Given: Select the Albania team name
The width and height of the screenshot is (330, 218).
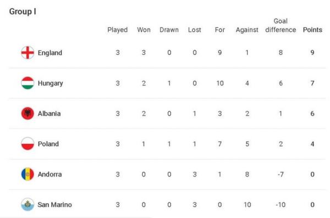Looking at the screenshot, I should coord(50,114).
